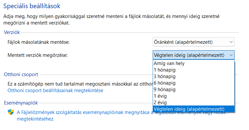
Task: Select the '1 évig' option
Action: coord(193,96)
